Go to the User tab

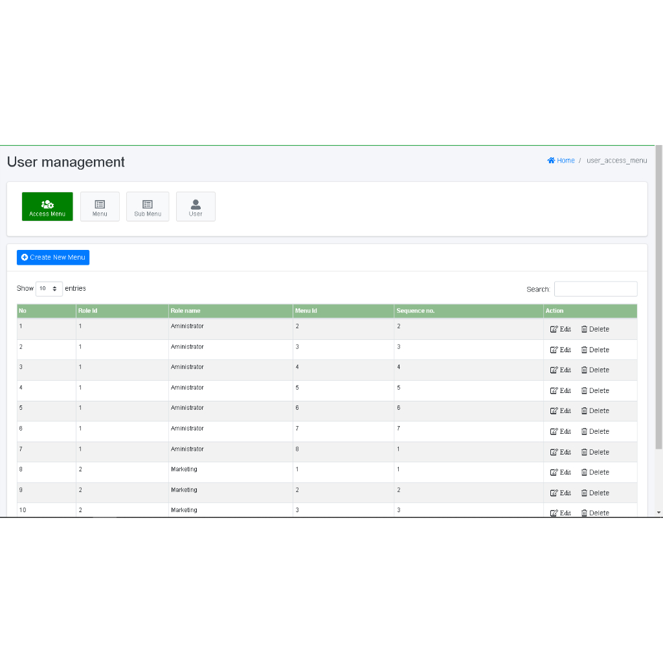[196, 207]
